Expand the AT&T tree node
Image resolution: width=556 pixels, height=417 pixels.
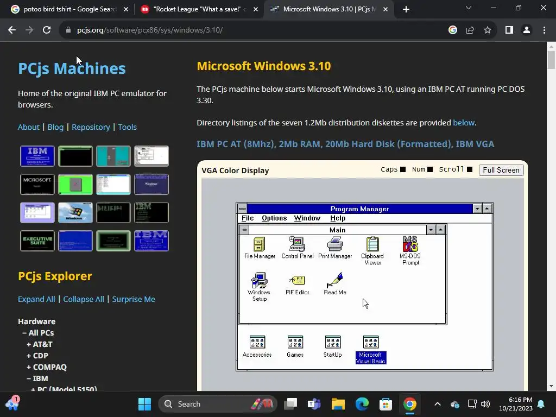click(x=39, y=344)
